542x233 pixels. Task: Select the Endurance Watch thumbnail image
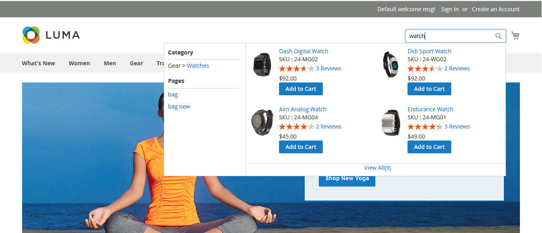(391, 123)
